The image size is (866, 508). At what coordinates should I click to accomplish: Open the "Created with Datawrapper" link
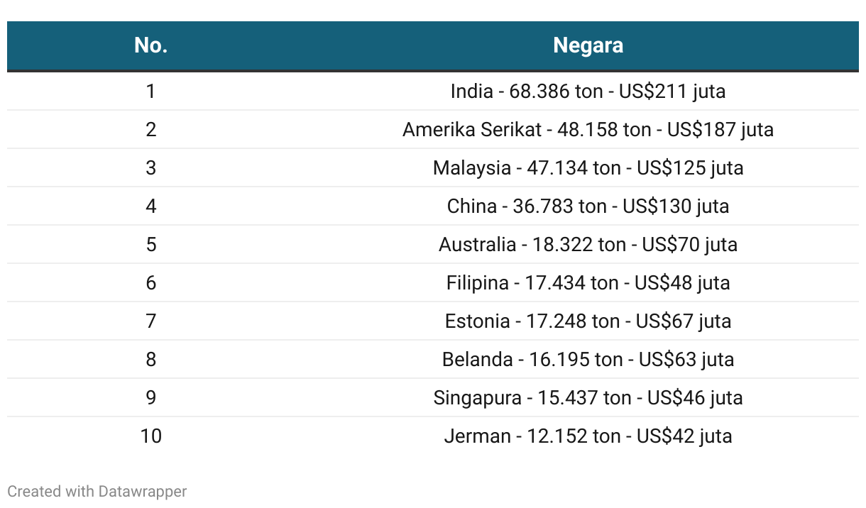point(97,491)
